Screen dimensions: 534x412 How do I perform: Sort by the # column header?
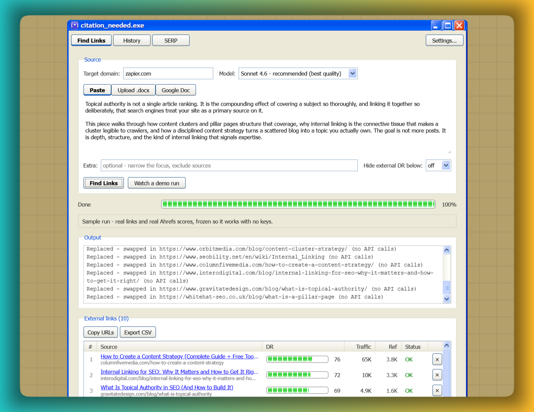pos(90,347)
